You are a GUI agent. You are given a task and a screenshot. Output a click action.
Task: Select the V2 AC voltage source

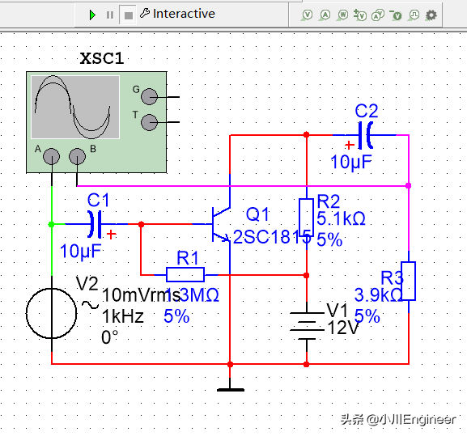[x=51, y=313]
